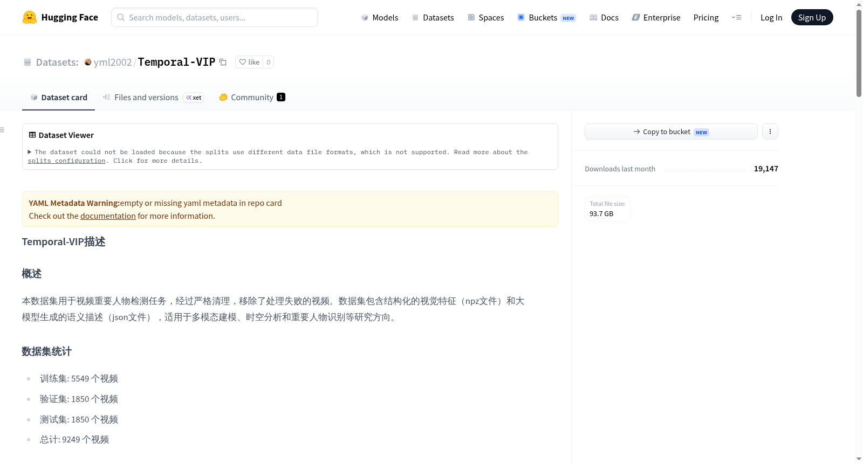Open the Community tab
Viewport: 863px width, 464px height.
(252, 97)
